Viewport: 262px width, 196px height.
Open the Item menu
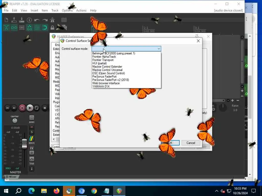tap(45, 10)
